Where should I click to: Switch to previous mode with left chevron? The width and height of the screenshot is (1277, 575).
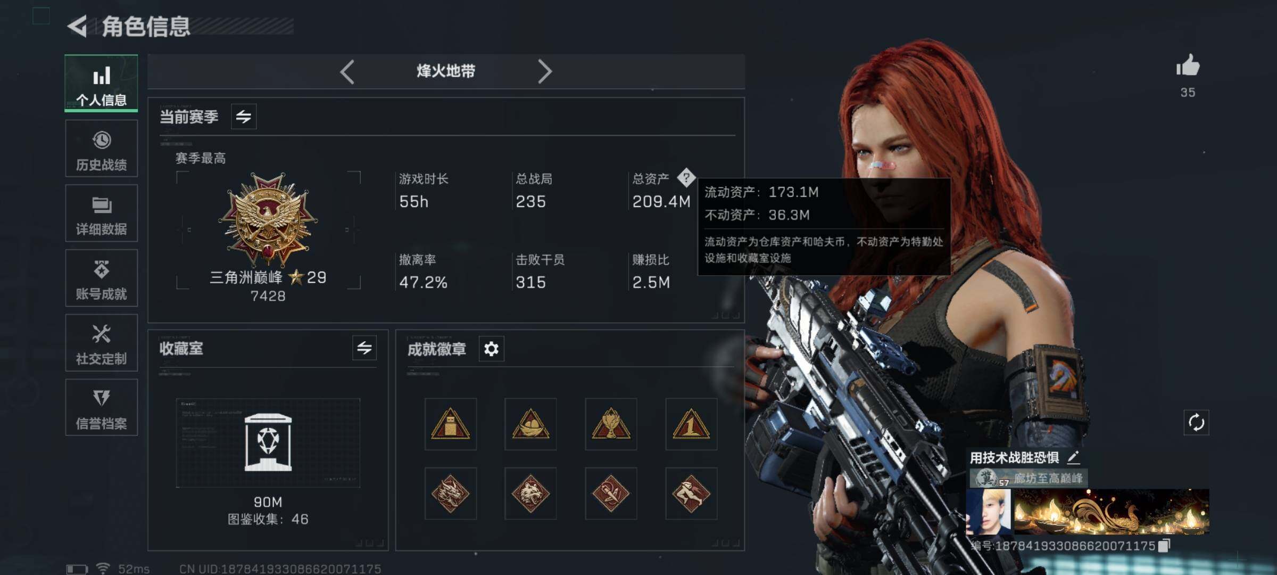tap(347, 71)
